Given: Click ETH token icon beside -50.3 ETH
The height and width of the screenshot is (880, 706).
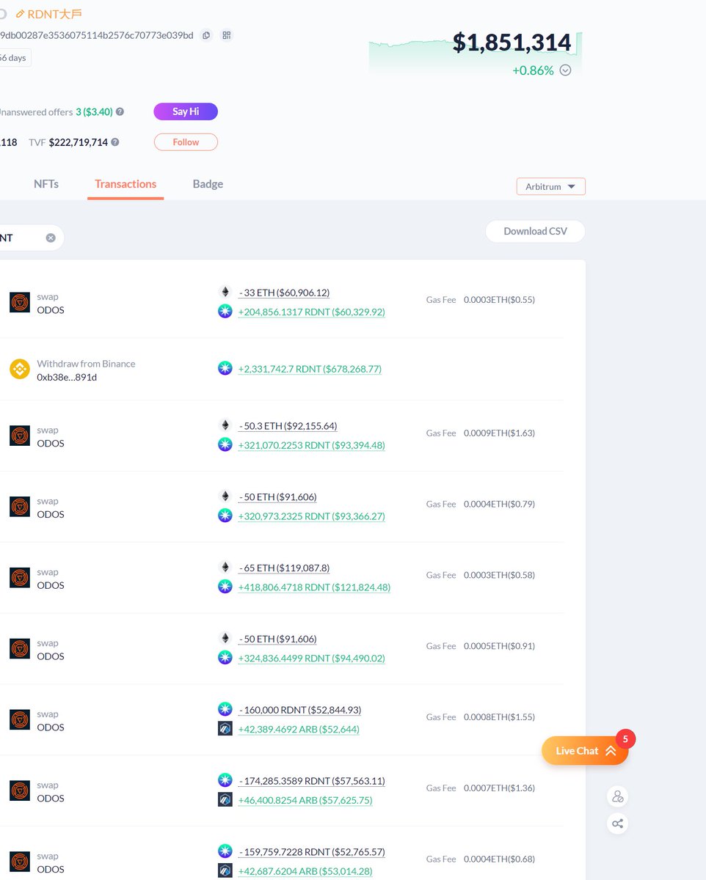Looking at the screenshot, I should 225,425.
